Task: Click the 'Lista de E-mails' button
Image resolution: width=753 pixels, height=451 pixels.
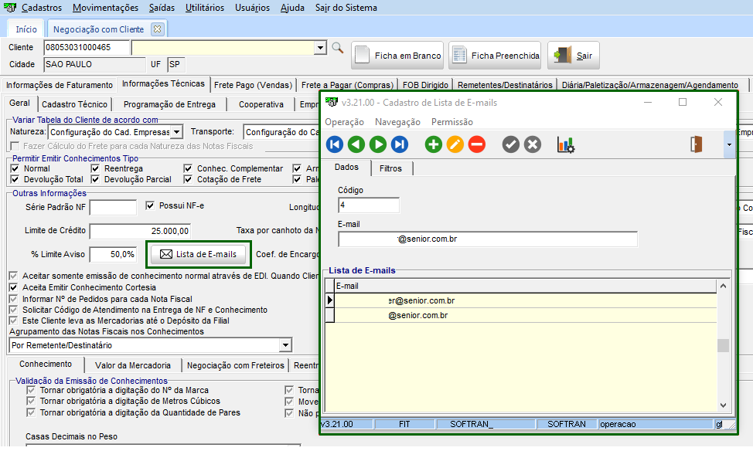Action: (199, 254)
